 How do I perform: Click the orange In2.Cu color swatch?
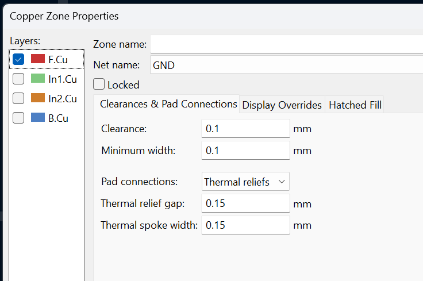coord(38,98)
